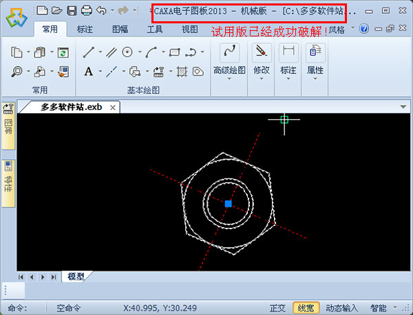Close the 多多软件站.exb document tab
413x315 pixels.
(x=113, y=107)
